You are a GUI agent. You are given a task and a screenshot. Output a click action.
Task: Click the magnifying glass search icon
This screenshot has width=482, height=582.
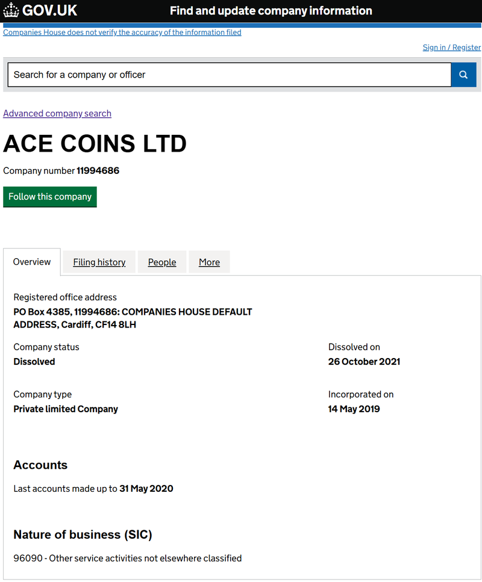point(463,75)
